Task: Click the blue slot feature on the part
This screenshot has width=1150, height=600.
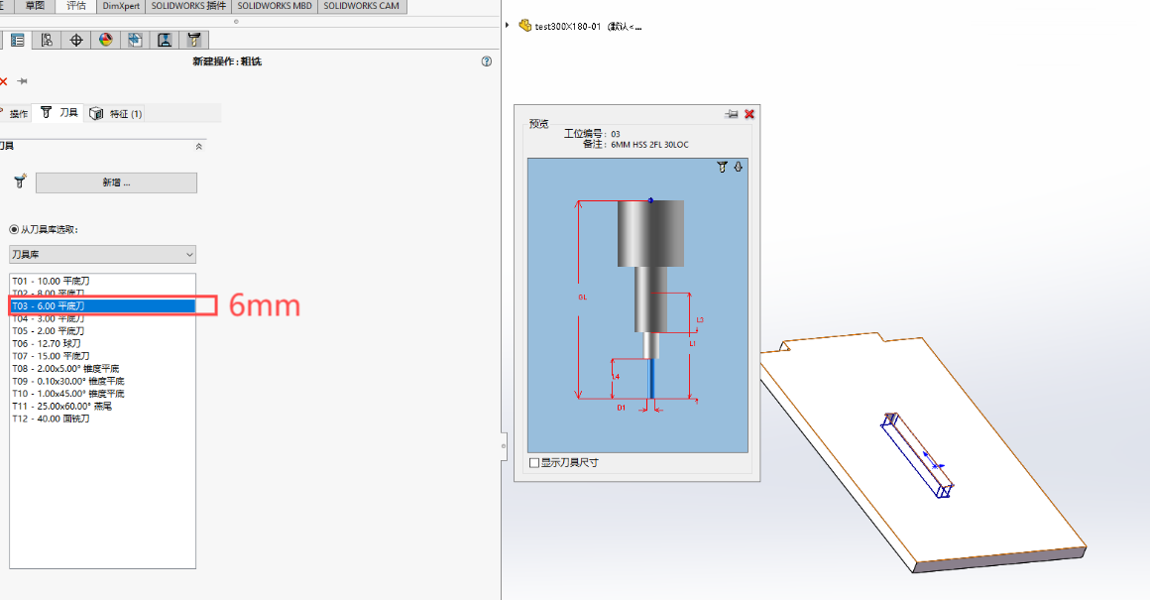Action: [x=917, y=455]
